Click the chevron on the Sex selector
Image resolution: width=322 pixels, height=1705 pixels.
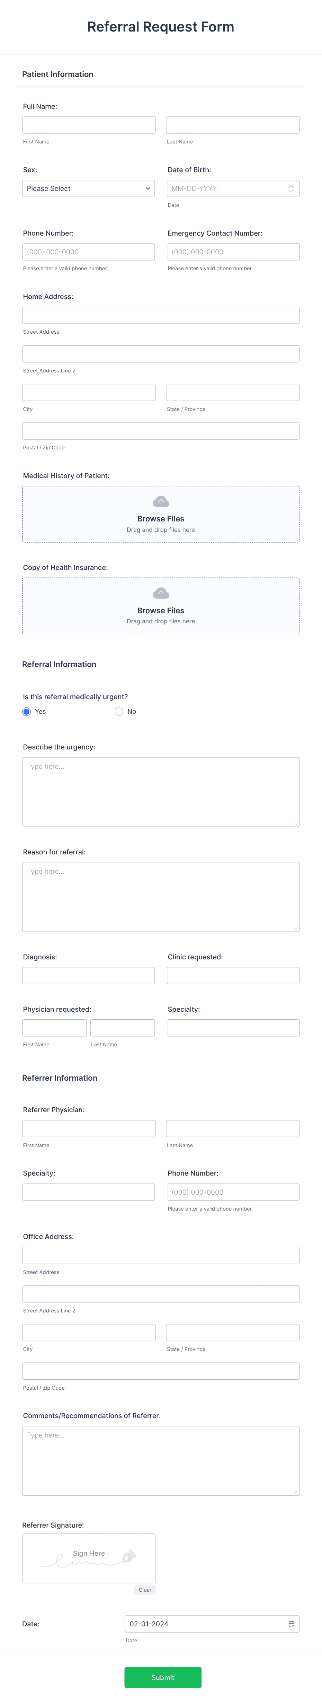point(147,188)
